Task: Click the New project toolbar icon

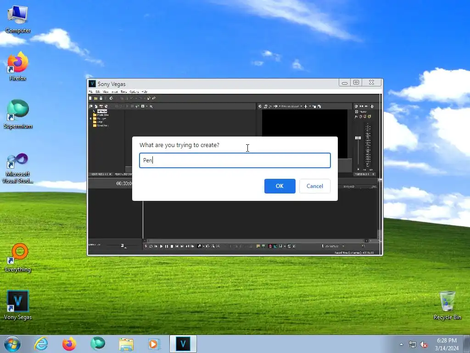Action: click(90, 98)
